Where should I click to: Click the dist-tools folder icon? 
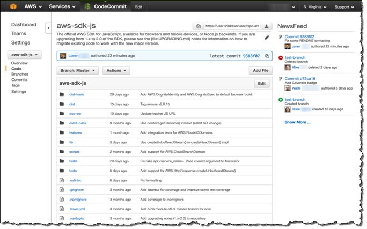point(62,94)
